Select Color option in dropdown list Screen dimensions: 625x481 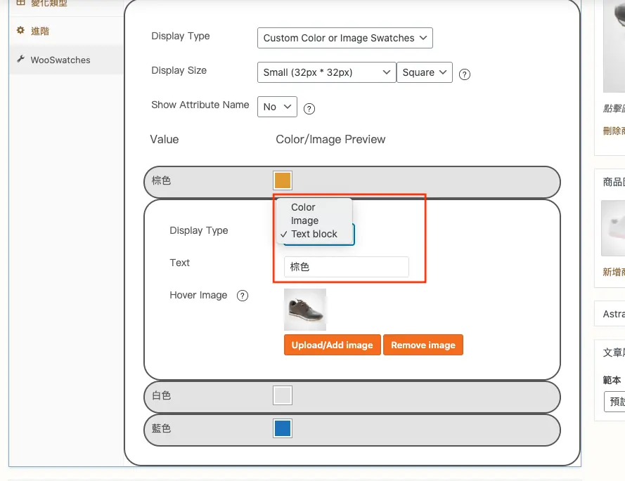(303, 207)
